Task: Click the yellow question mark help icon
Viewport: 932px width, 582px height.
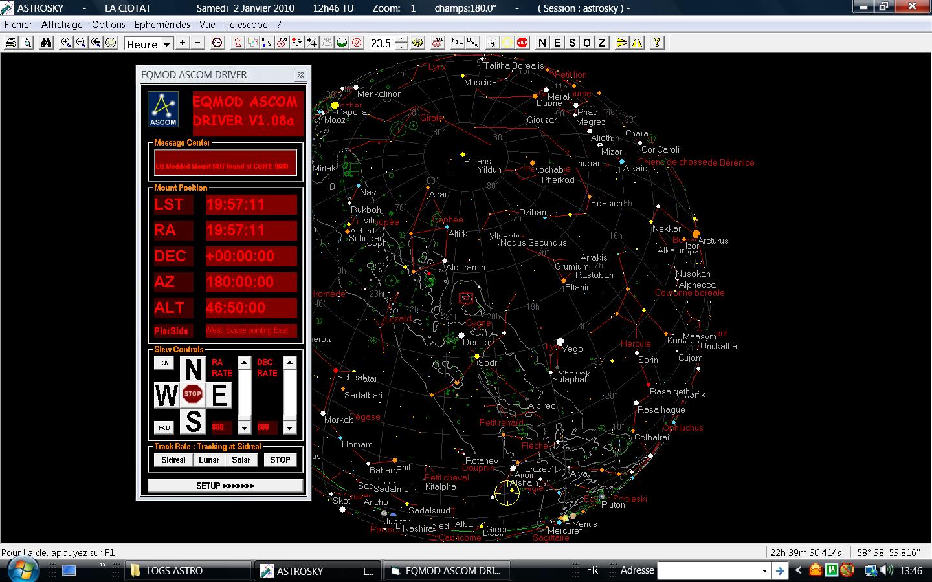Action: 657,43
